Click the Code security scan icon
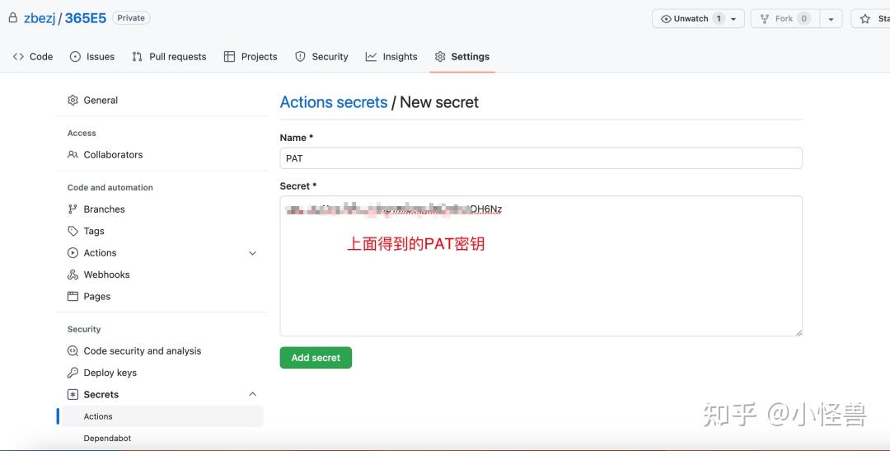 pyautogui.click(x=73, y=351)
